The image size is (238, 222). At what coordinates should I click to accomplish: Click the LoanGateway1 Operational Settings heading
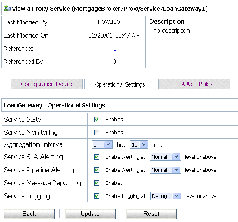click(54, 105)
